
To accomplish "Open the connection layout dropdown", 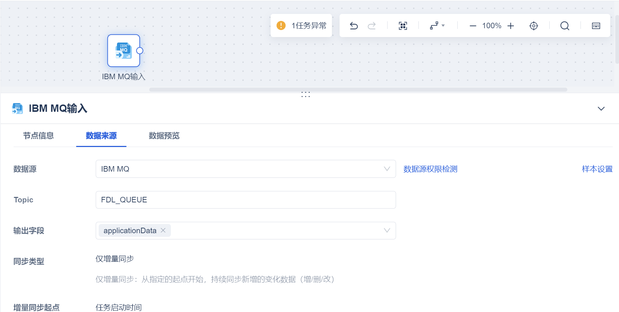I will click(437, 26).
